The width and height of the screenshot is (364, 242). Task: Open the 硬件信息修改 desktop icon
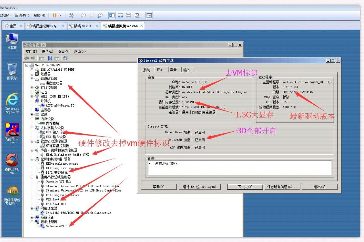pyautogui.click(x=12, y=195)
